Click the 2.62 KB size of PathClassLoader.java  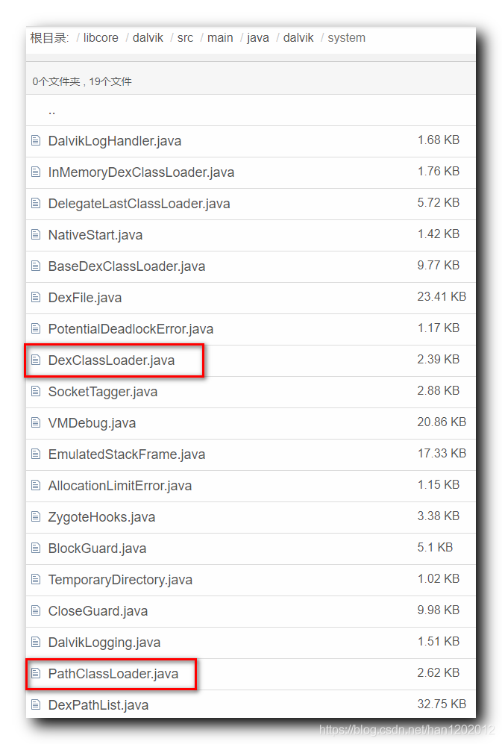point(439,672)
